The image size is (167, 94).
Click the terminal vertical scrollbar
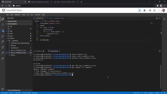(x=161, y=77)
